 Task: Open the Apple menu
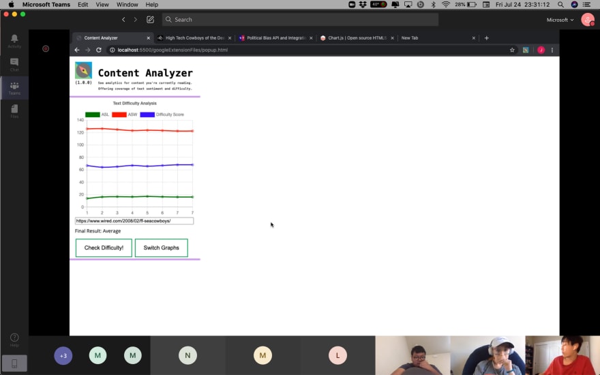pyautogui.click(x=11, y=5)
